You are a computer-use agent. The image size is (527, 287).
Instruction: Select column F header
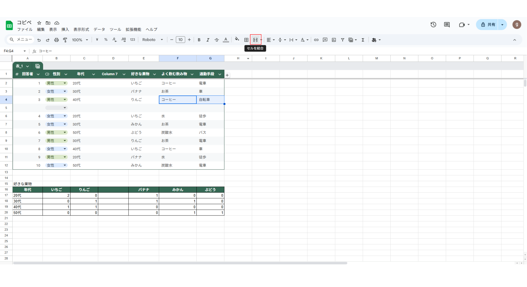178,58
